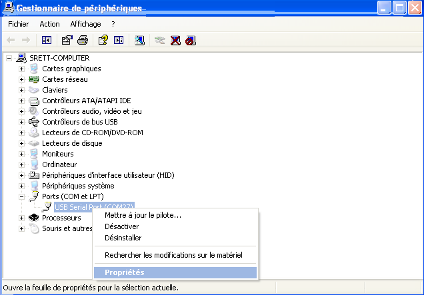The image size is (424, 295).
Task: Click the Device Manager title bar icon
Action: [8, 7]
